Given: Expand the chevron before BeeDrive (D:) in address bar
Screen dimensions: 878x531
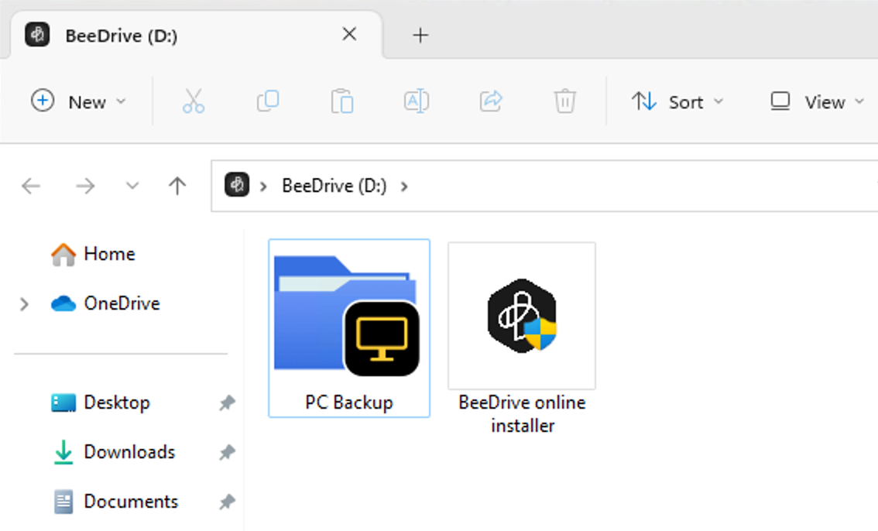Looking at the screenshot, I should [263, 187].
